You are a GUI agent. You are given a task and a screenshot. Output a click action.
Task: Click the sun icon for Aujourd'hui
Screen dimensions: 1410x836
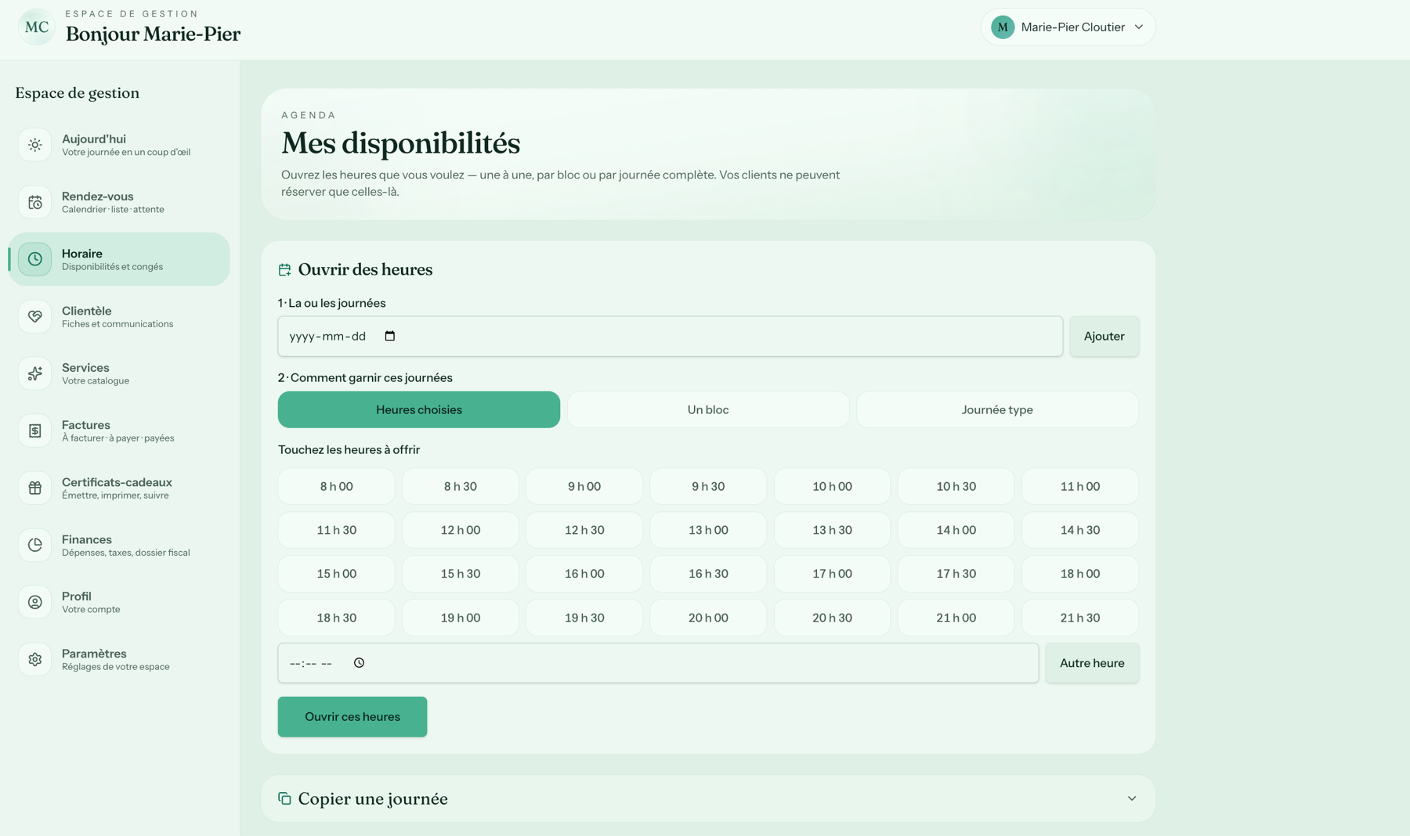pyautogui.click(x=35, y=145)
